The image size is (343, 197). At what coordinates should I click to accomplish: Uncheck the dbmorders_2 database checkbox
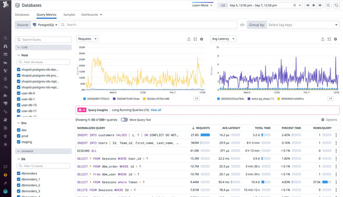[x=18, y=185]
